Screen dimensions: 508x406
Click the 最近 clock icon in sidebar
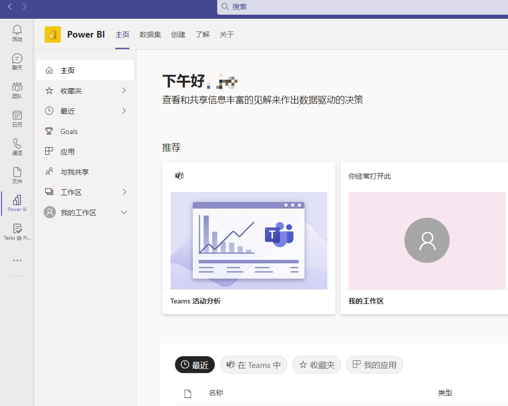pos(49,111)
